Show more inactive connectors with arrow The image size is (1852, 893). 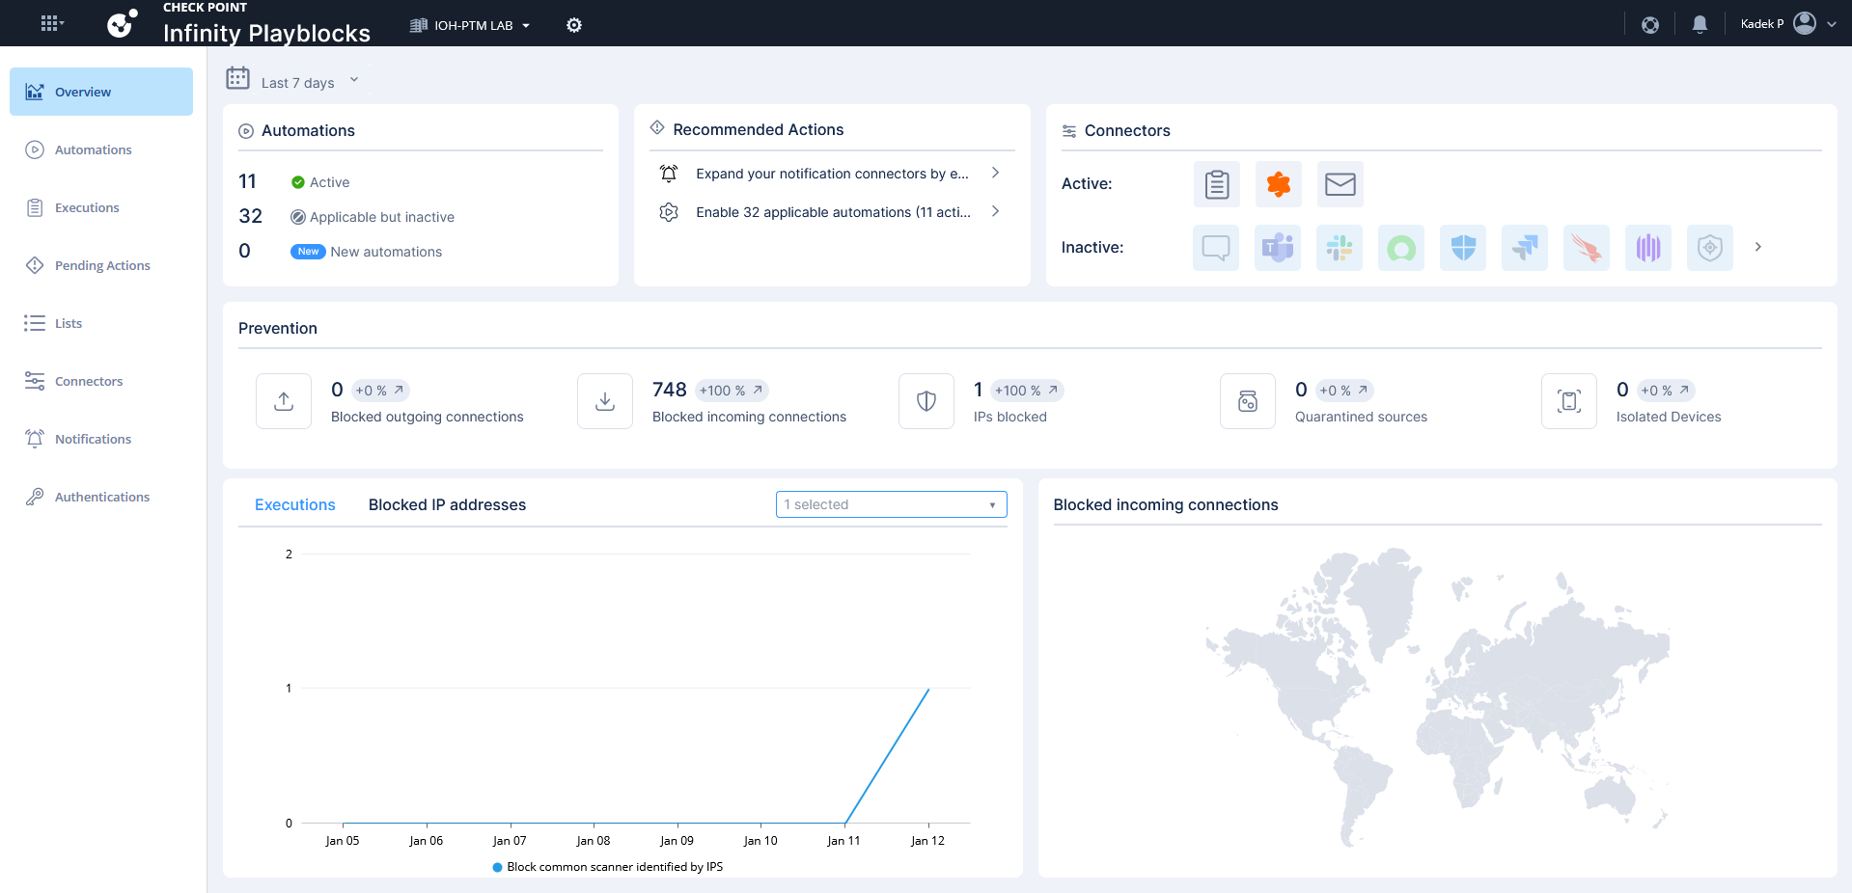coord(1757,247)
